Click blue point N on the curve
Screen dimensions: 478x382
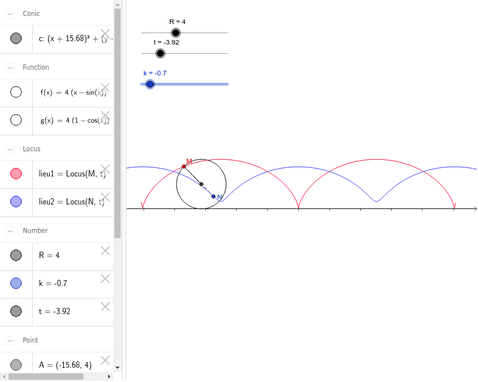213,196
